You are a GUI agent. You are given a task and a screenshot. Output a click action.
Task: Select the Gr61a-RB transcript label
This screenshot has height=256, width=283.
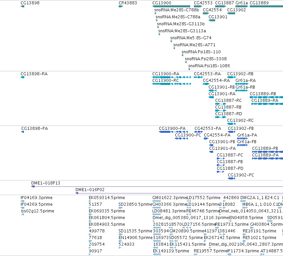tap(245, 87)
